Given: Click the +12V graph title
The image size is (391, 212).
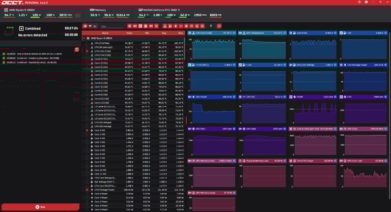Looking at the screenshot, I should point(249,65).
